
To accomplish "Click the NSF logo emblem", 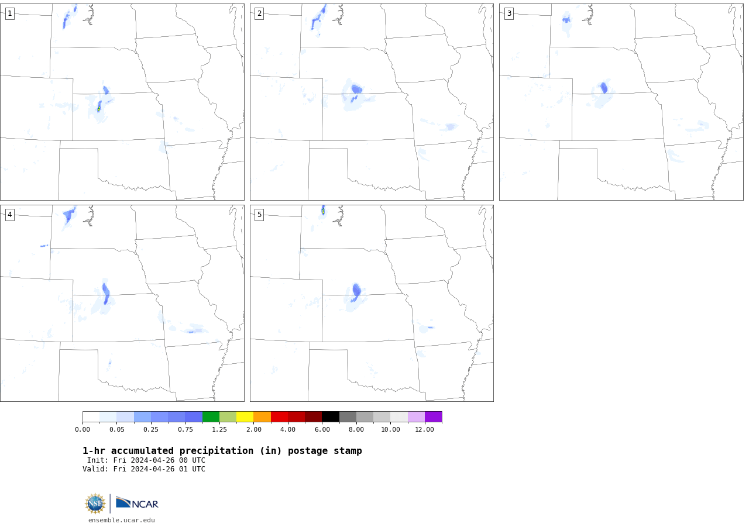I will (x=95, y=504).
